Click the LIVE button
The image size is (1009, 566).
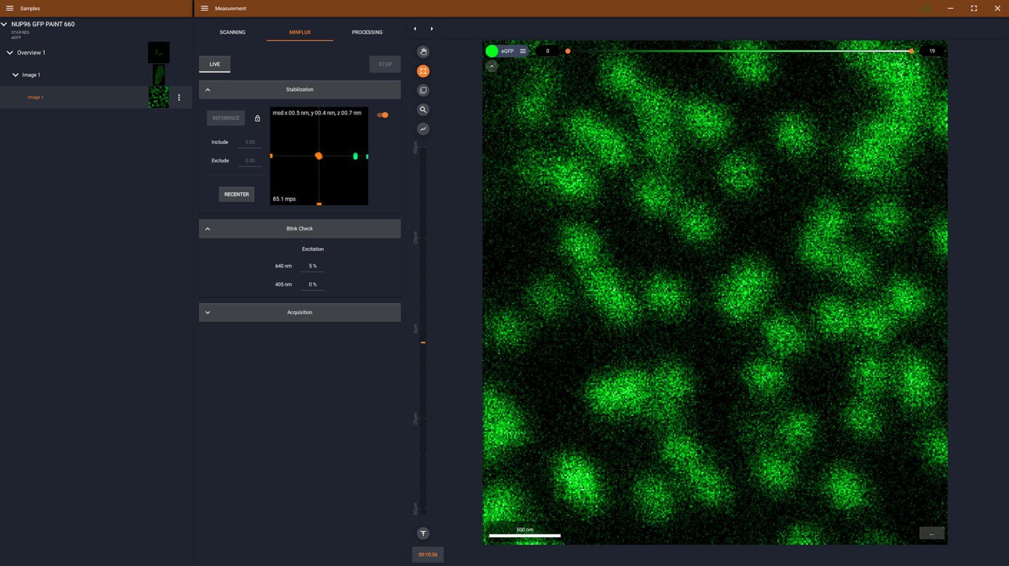click(215, 64)
